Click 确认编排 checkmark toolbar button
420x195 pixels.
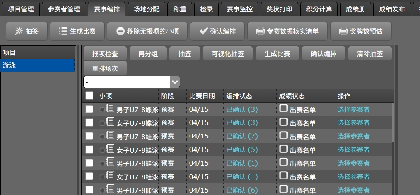218,31
